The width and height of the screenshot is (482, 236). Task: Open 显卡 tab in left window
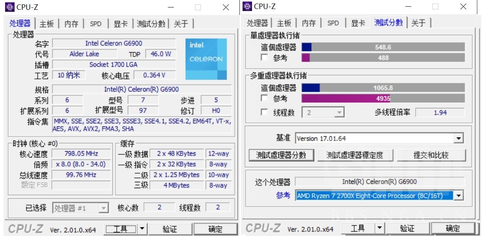(x=121, y=24)
